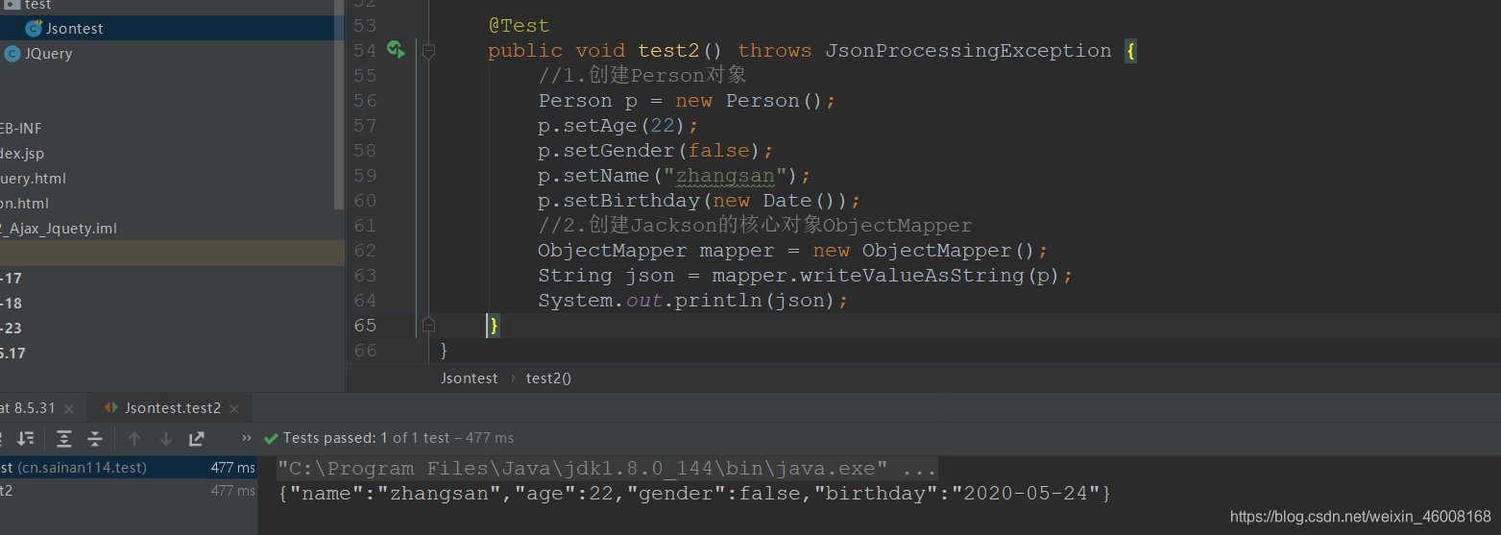This screenshot has height=535, width=1501.
Task: Select the JQuery class in the project tree
Action: [x=48, y=54]
